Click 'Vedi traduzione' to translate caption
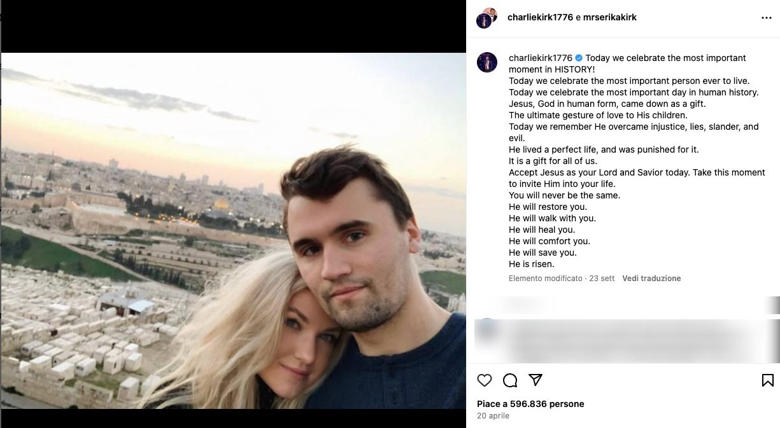780x428 pixels. [651, 279]
